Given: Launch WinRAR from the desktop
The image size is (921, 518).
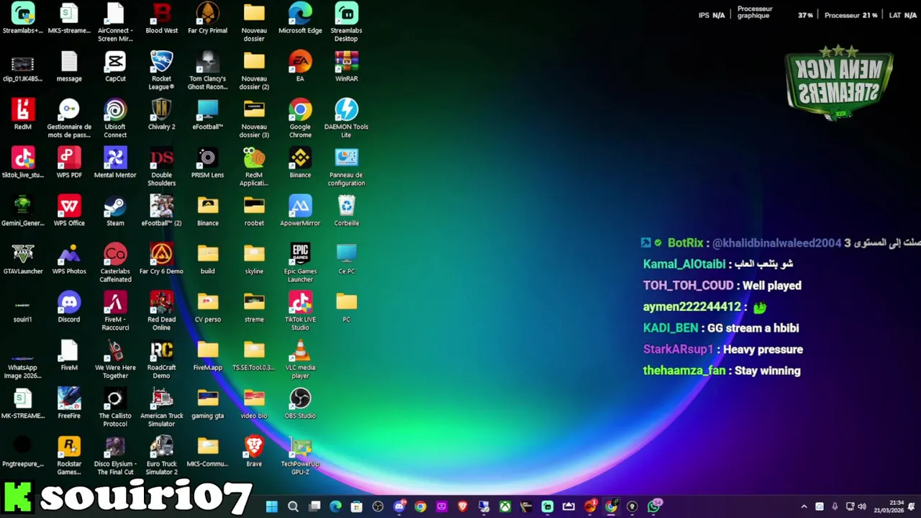Looking at the screenshot, I should coord(346,67).
